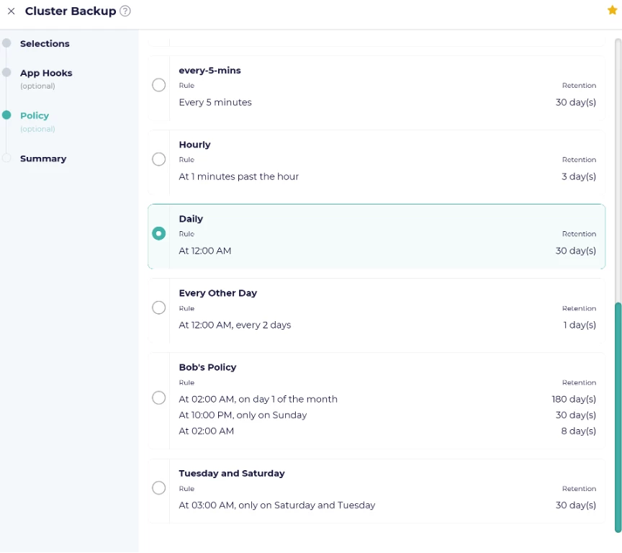
Task: Click the Policy step label
Action: tap(35, 116)
